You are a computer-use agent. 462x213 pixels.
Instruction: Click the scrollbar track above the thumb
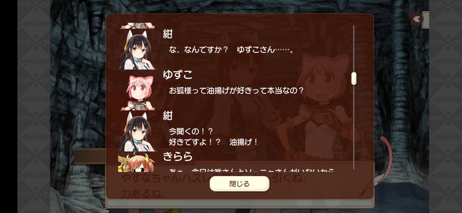tap(354, 49)
